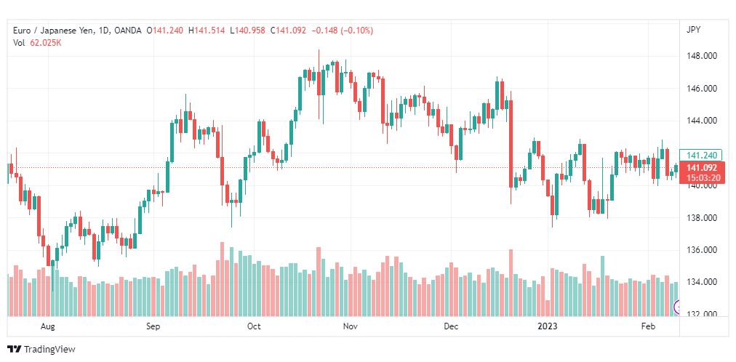Click the Vol 62.025K indicator label
736x362 pixels.
tap(38, 43)
